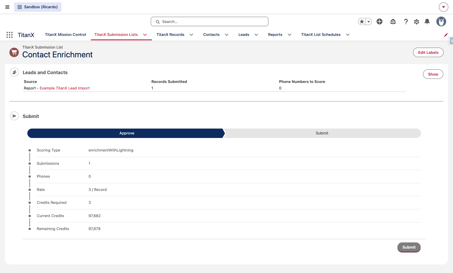
Task: Click the Leads and Contacts section icon
Action: (14, 72)
